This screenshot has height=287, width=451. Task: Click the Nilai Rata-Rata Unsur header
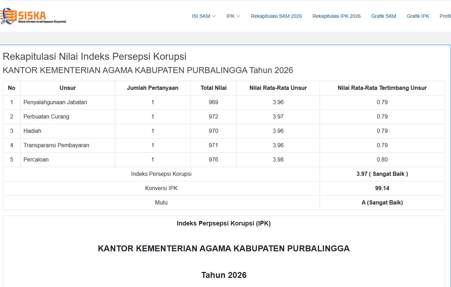click(x=278, y=88)
